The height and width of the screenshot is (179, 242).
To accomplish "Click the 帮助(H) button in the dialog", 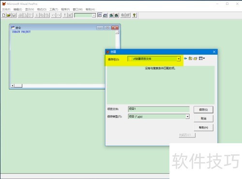I will click(x=203, y=128).
